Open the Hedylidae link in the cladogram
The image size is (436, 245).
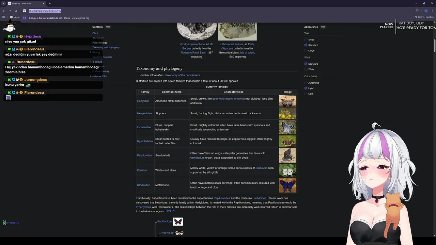pos(168,233)
